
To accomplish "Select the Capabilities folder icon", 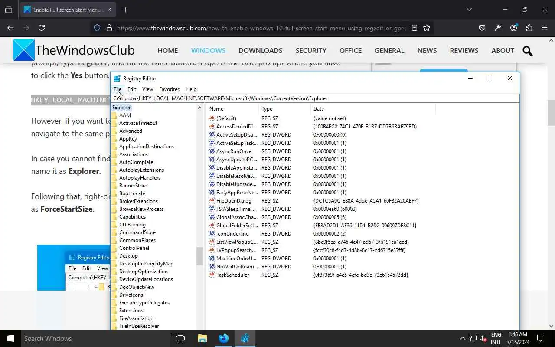I will (x=114, y=217).
